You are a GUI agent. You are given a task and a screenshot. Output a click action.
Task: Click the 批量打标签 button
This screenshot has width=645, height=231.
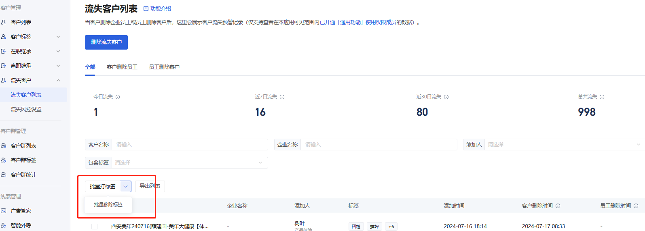pos(102,186)
